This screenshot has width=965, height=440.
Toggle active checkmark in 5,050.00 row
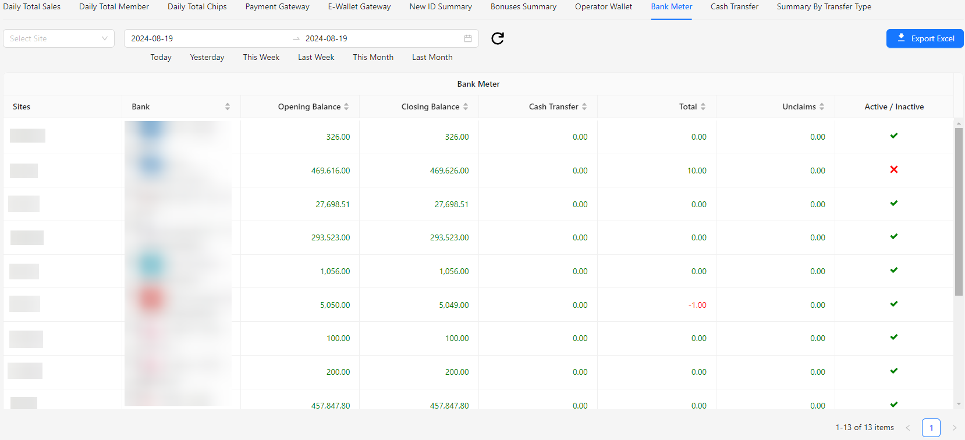point(894,304)
